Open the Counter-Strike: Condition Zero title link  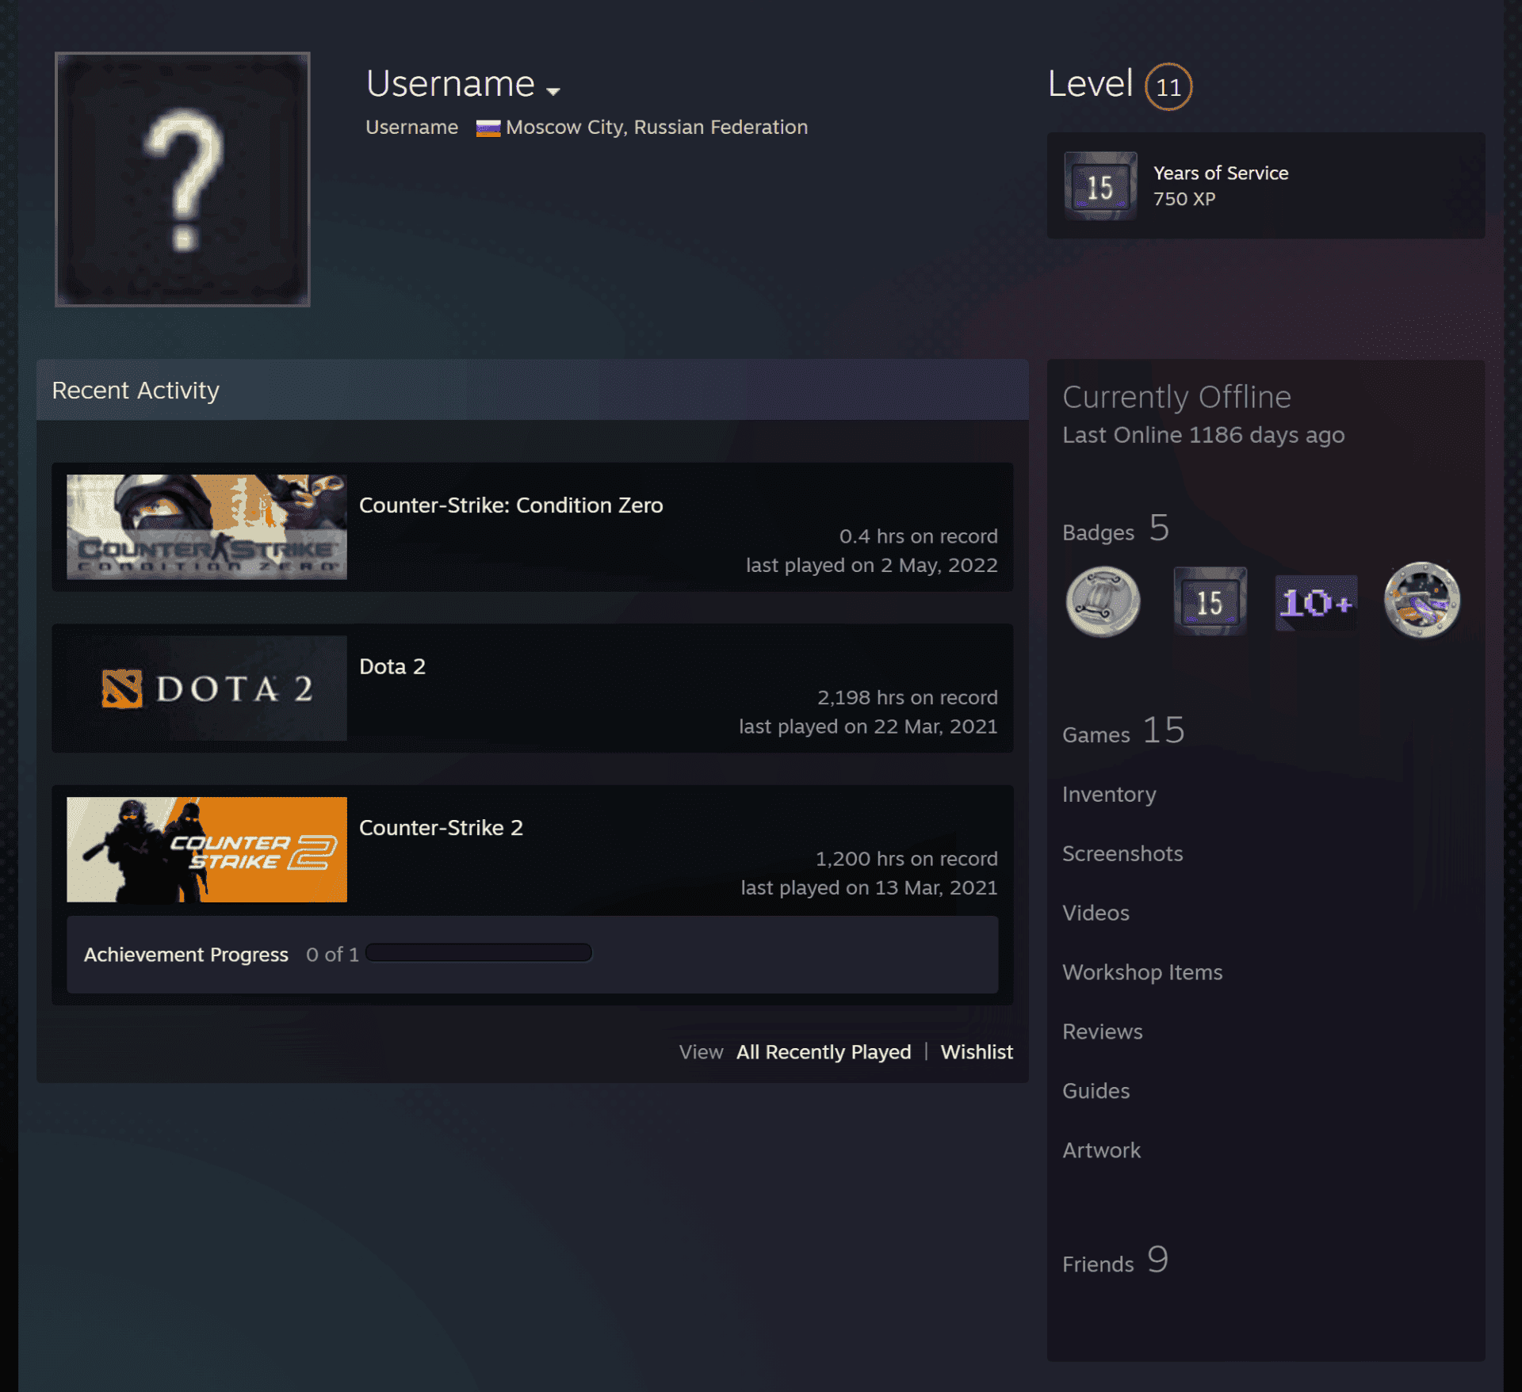pyautogui.click(x=511, y=505)
